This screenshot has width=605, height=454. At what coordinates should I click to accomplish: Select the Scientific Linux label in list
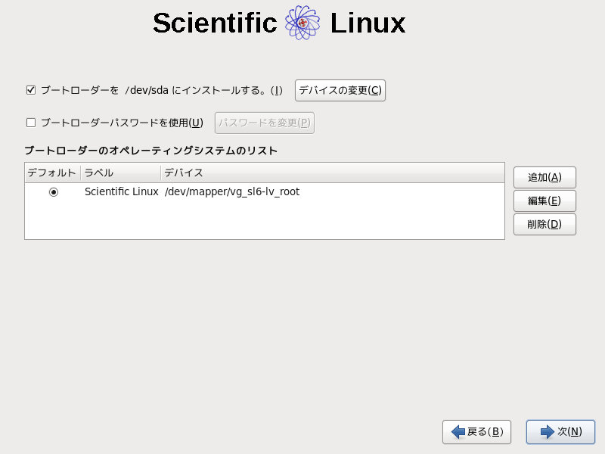(121, 192)
